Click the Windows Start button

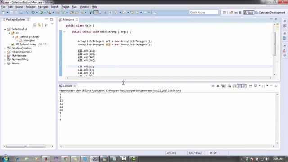(x=5, y=158)
